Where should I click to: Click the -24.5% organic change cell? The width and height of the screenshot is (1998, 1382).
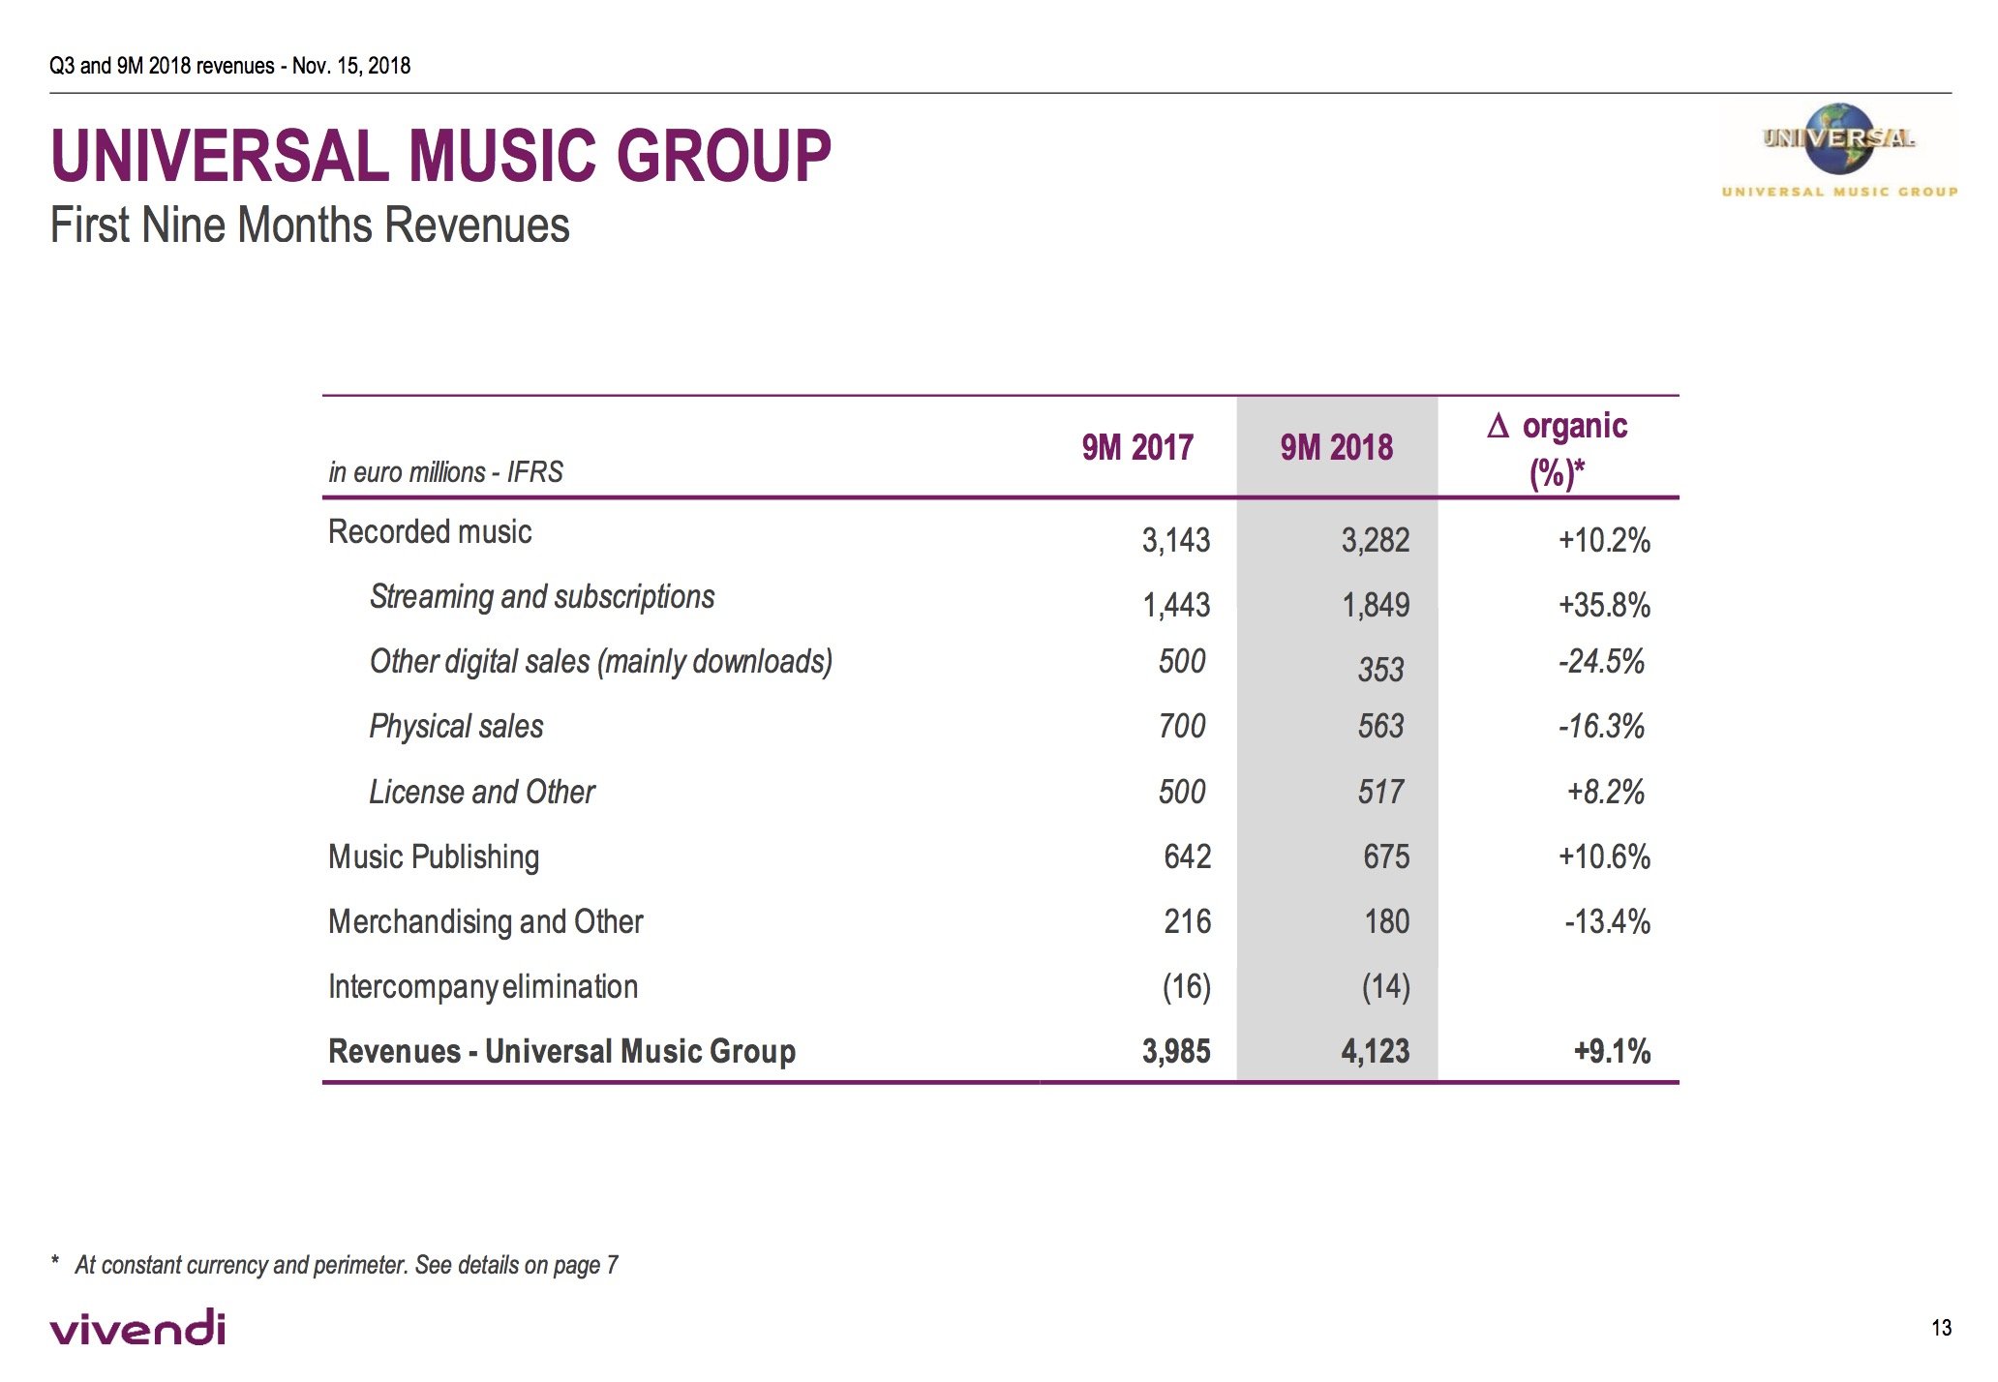coord(1602,662)
